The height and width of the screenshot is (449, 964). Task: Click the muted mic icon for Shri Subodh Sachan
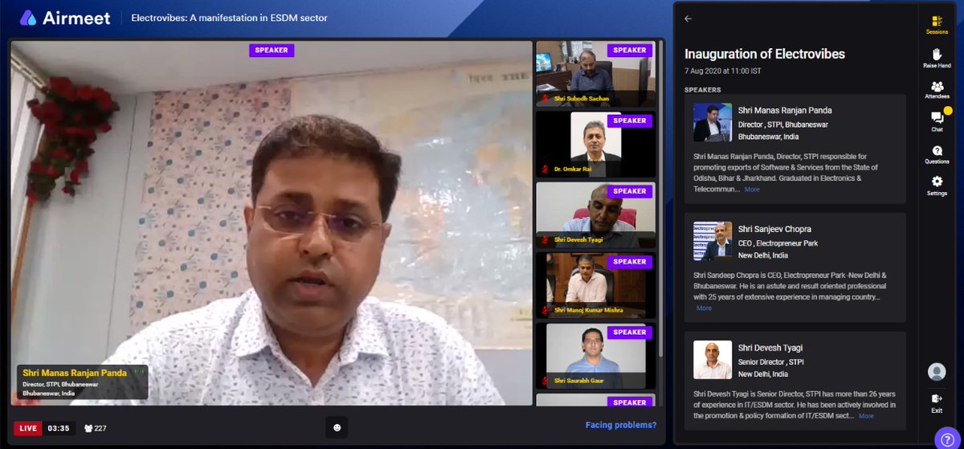[545, 99]
